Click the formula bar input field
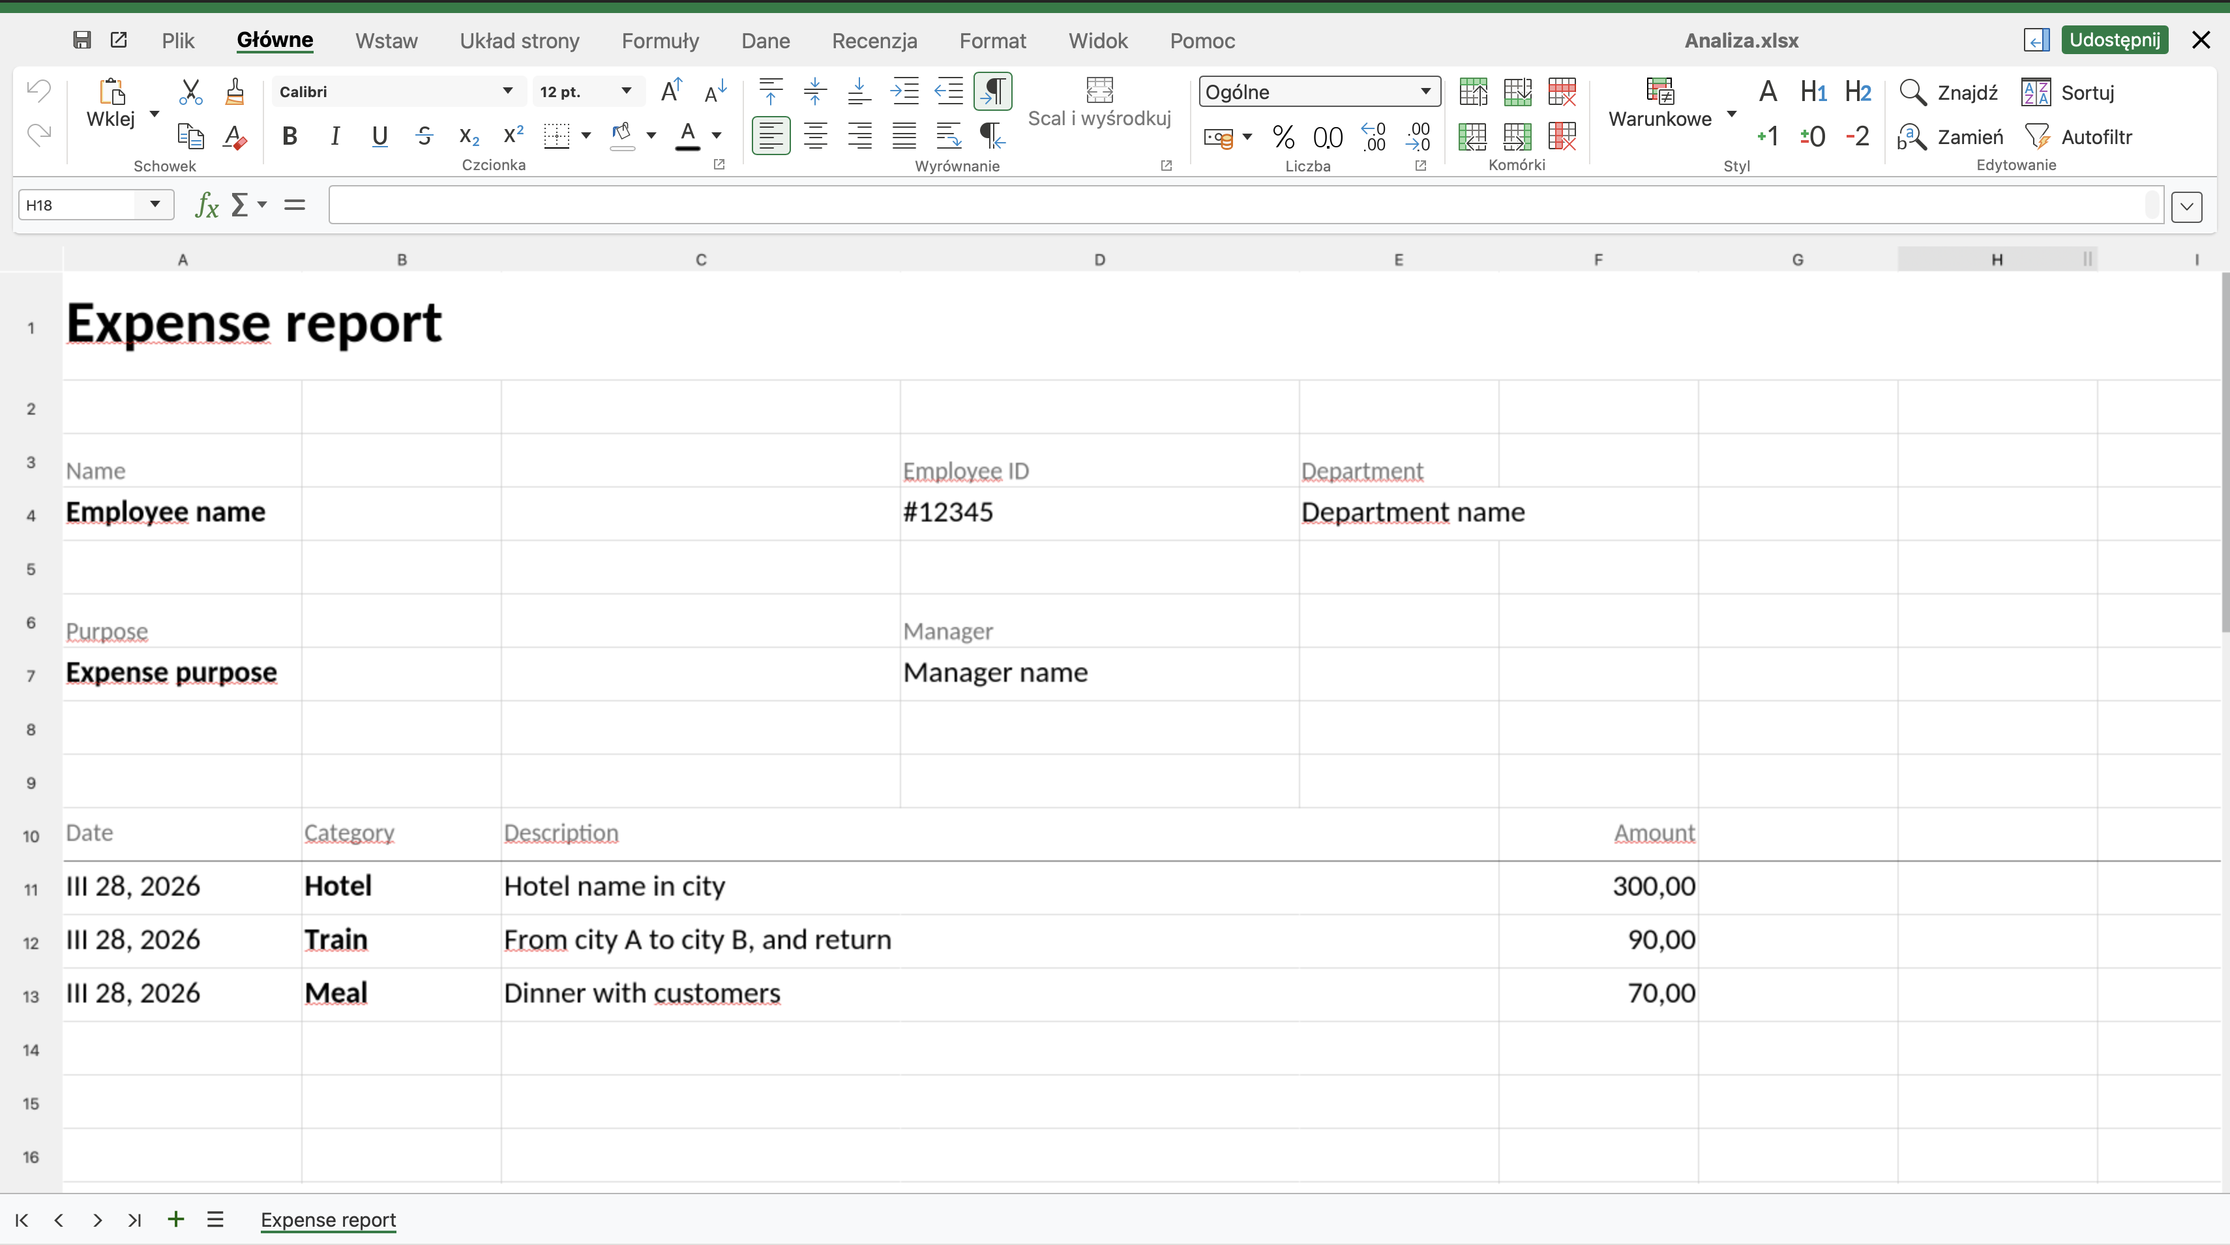The width and height of the screenshot is (2230, 1245). (1238, 205)
